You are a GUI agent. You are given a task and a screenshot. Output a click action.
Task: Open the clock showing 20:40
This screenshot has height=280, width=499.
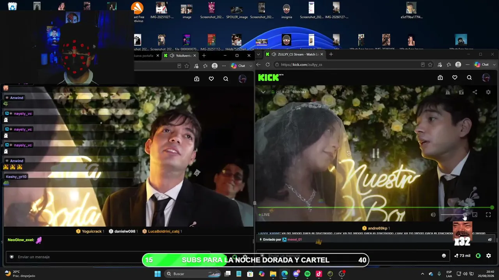(485, 274)
